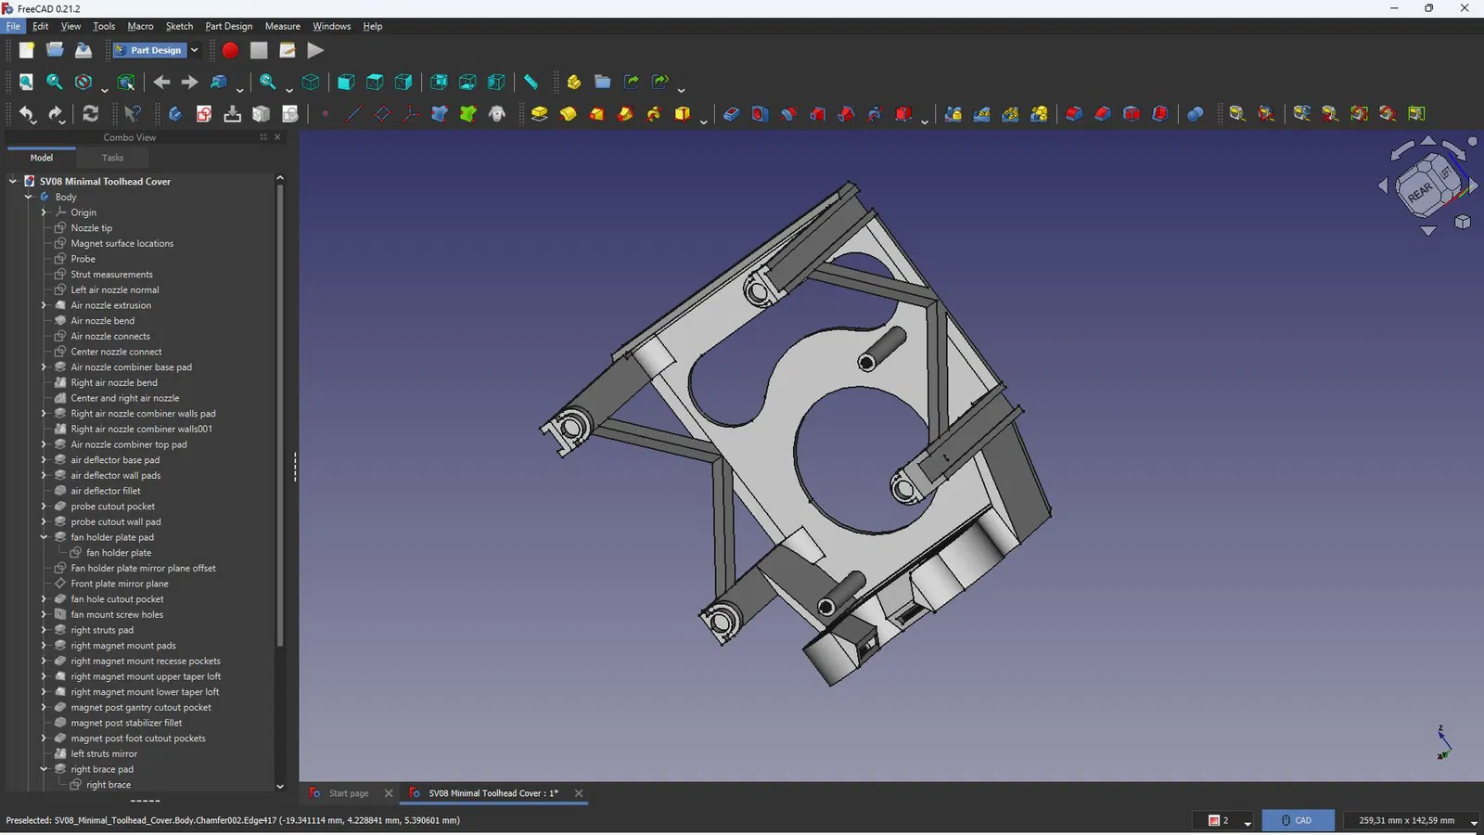Viewport: 1484px width, 835px height.
Task: Click the Measure distance ruler icon
Action: click(531, 82)
